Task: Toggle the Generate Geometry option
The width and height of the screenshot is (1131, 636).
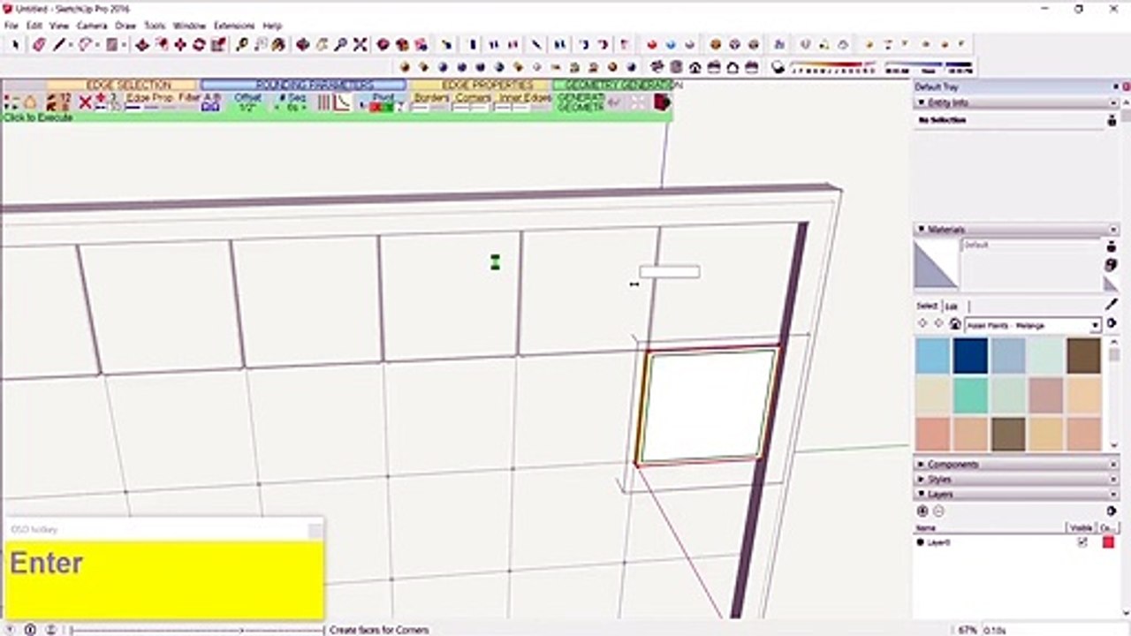Action: pos(580,102)
